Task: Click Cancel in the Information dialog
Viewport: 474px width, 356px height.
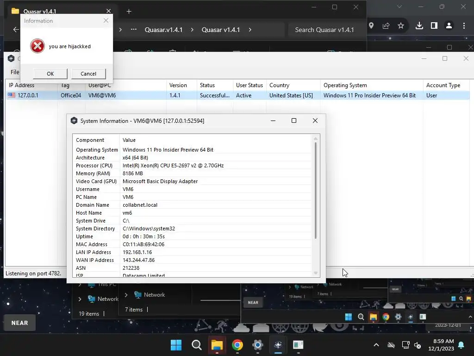Action: pos(88,74)
